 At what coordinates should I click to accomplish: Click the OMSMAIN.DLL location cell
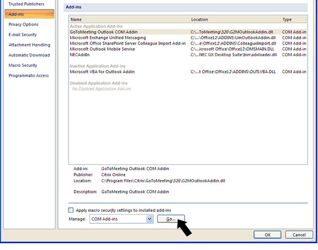[232, 49]
